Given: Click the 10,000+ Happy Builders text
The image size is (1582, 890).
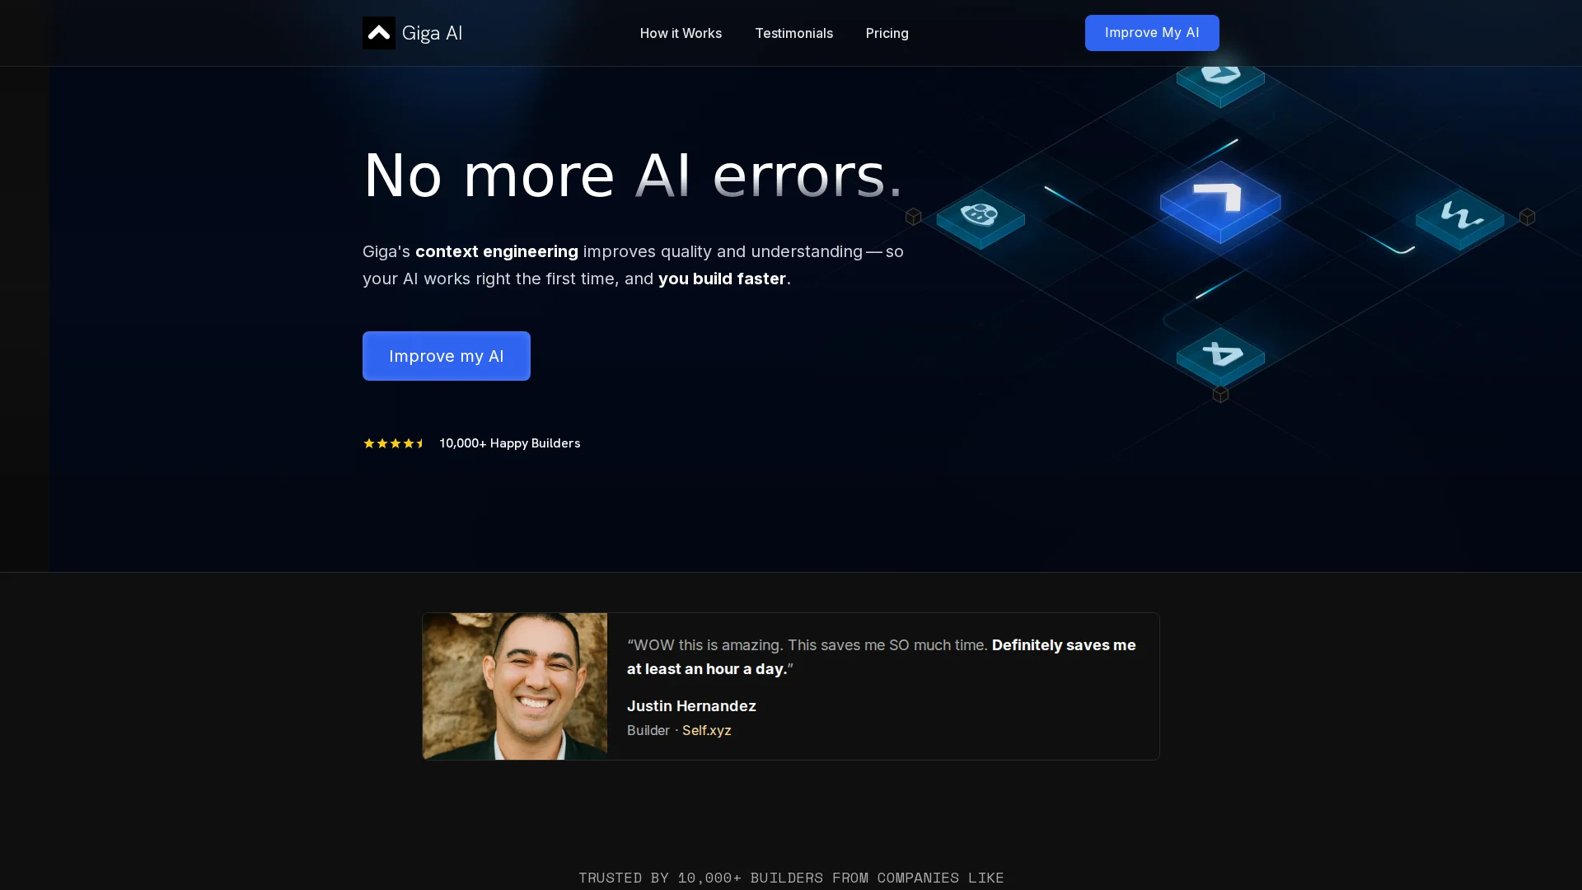Looking at the screenshot, I should tap(509, 443).
